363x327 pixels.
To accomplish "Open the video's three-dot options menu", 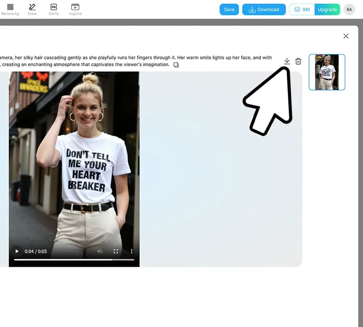I will (131, 251).
